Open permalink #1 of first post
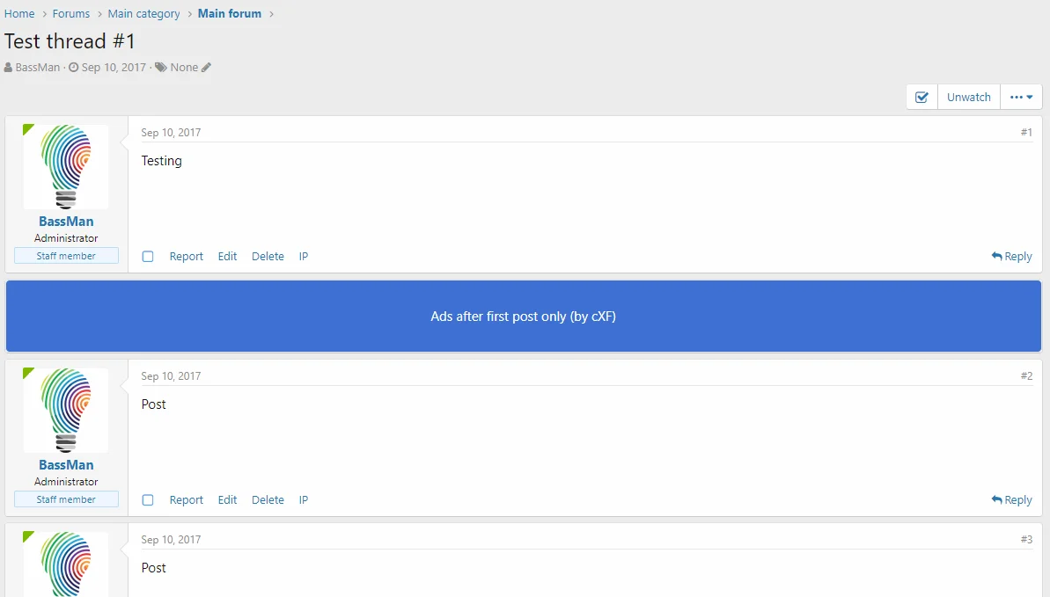The image size is (1050, 597). (1026, 133)
